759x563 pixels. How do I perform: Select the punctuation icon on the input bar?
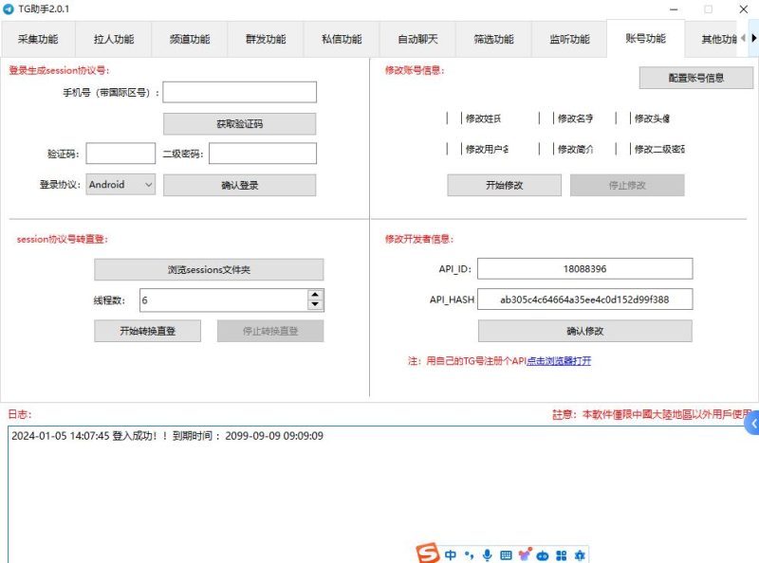469,554
